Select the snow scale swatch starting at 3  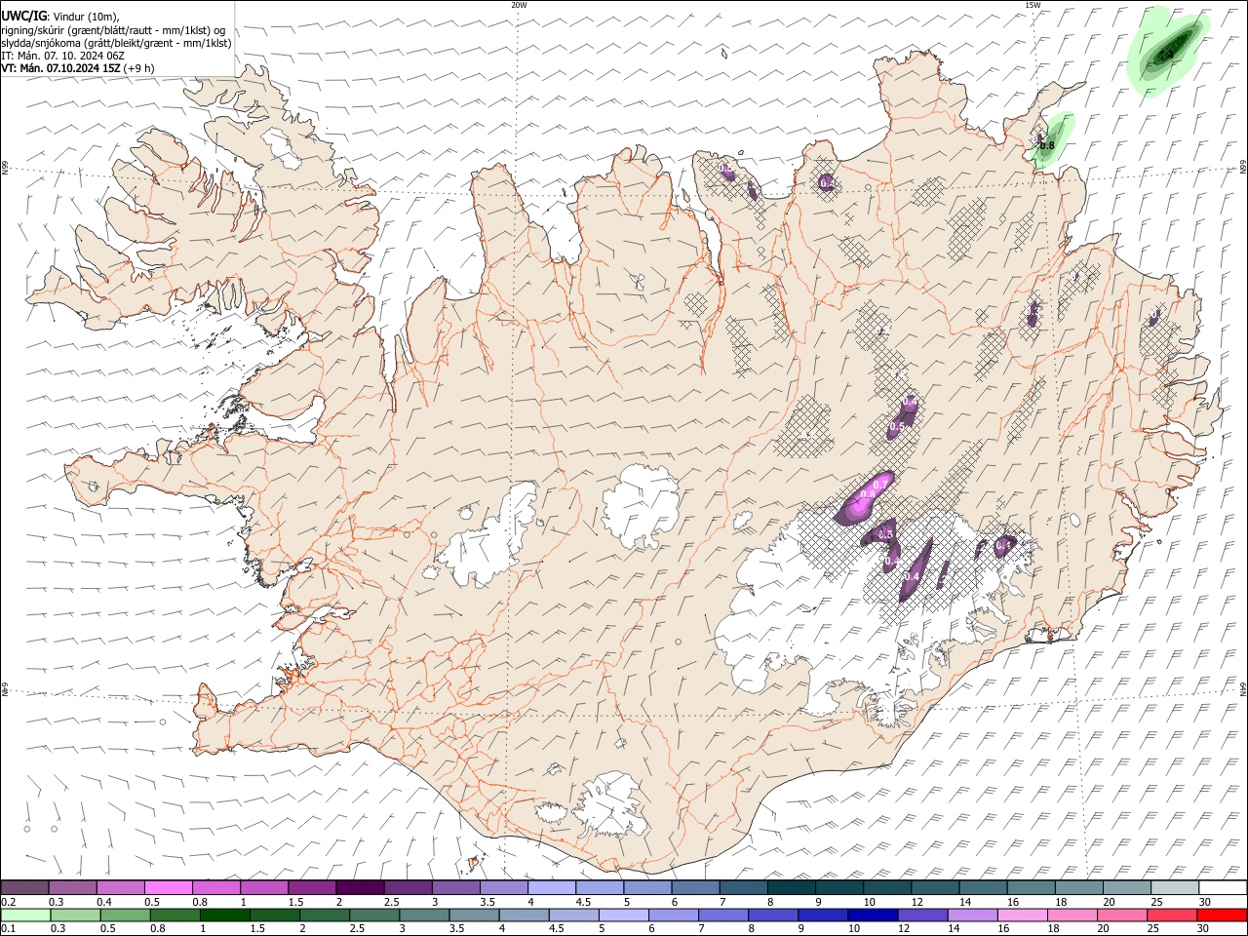455,887
